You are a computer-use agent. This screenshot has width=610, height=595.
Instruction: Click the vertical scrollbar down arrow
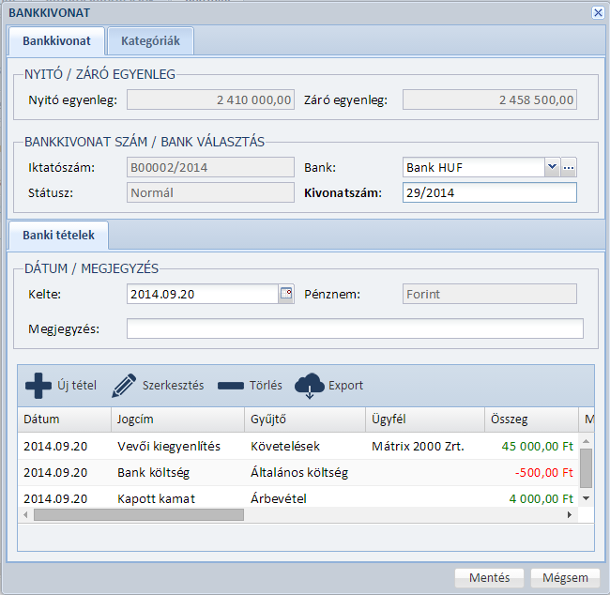click(x=587, y=497)
